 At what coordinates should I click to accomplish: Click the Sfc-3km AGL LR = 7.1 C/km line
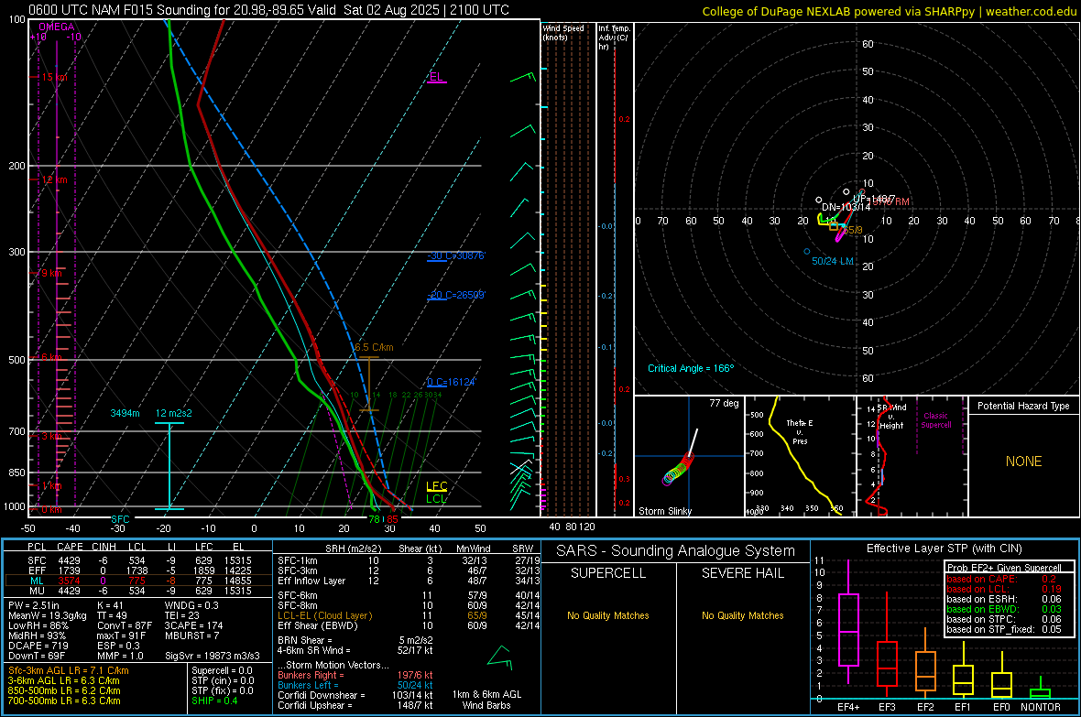click(69, 670)
